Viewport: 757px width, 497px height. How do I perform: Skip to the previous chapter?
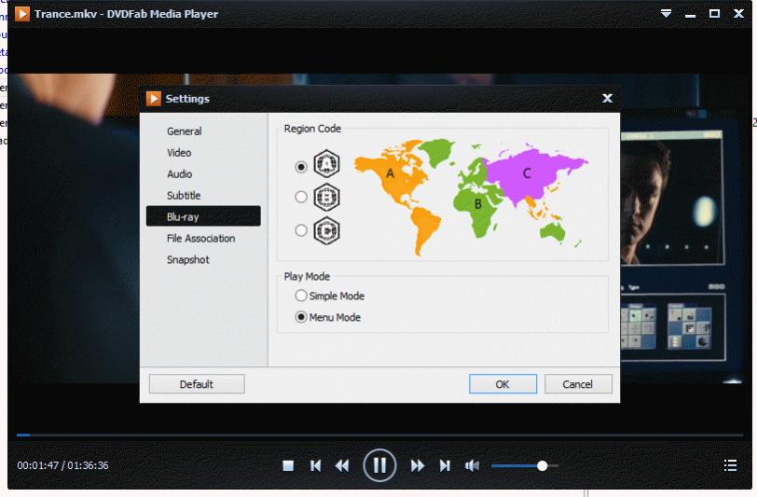(x=316, y=465)
